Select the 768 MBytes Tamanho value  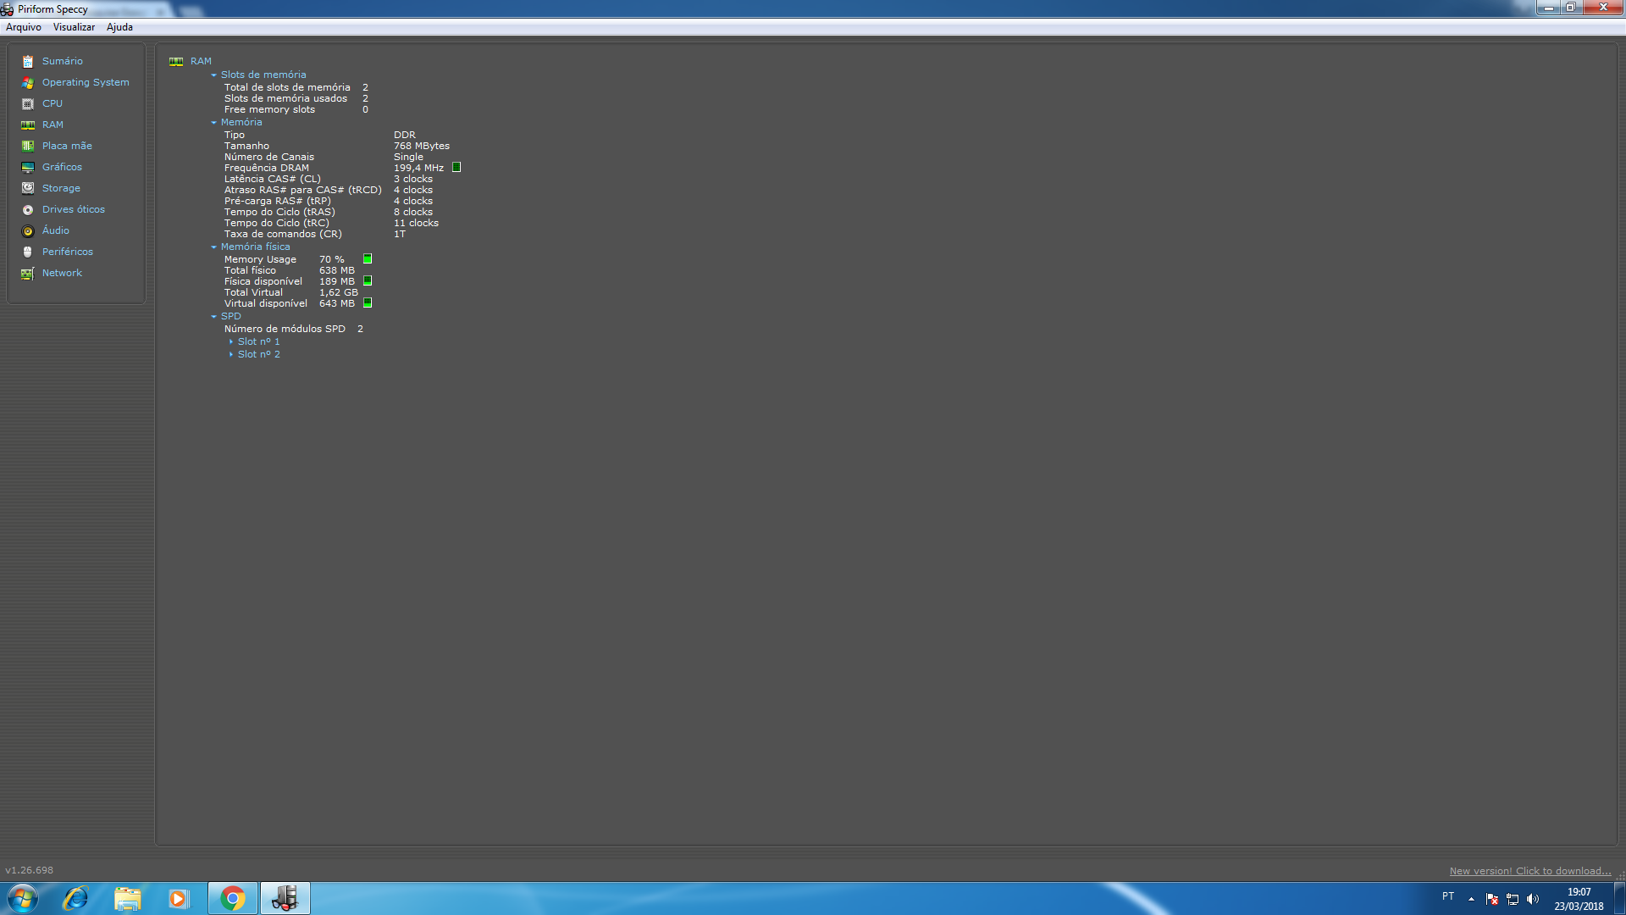(422, 146)
